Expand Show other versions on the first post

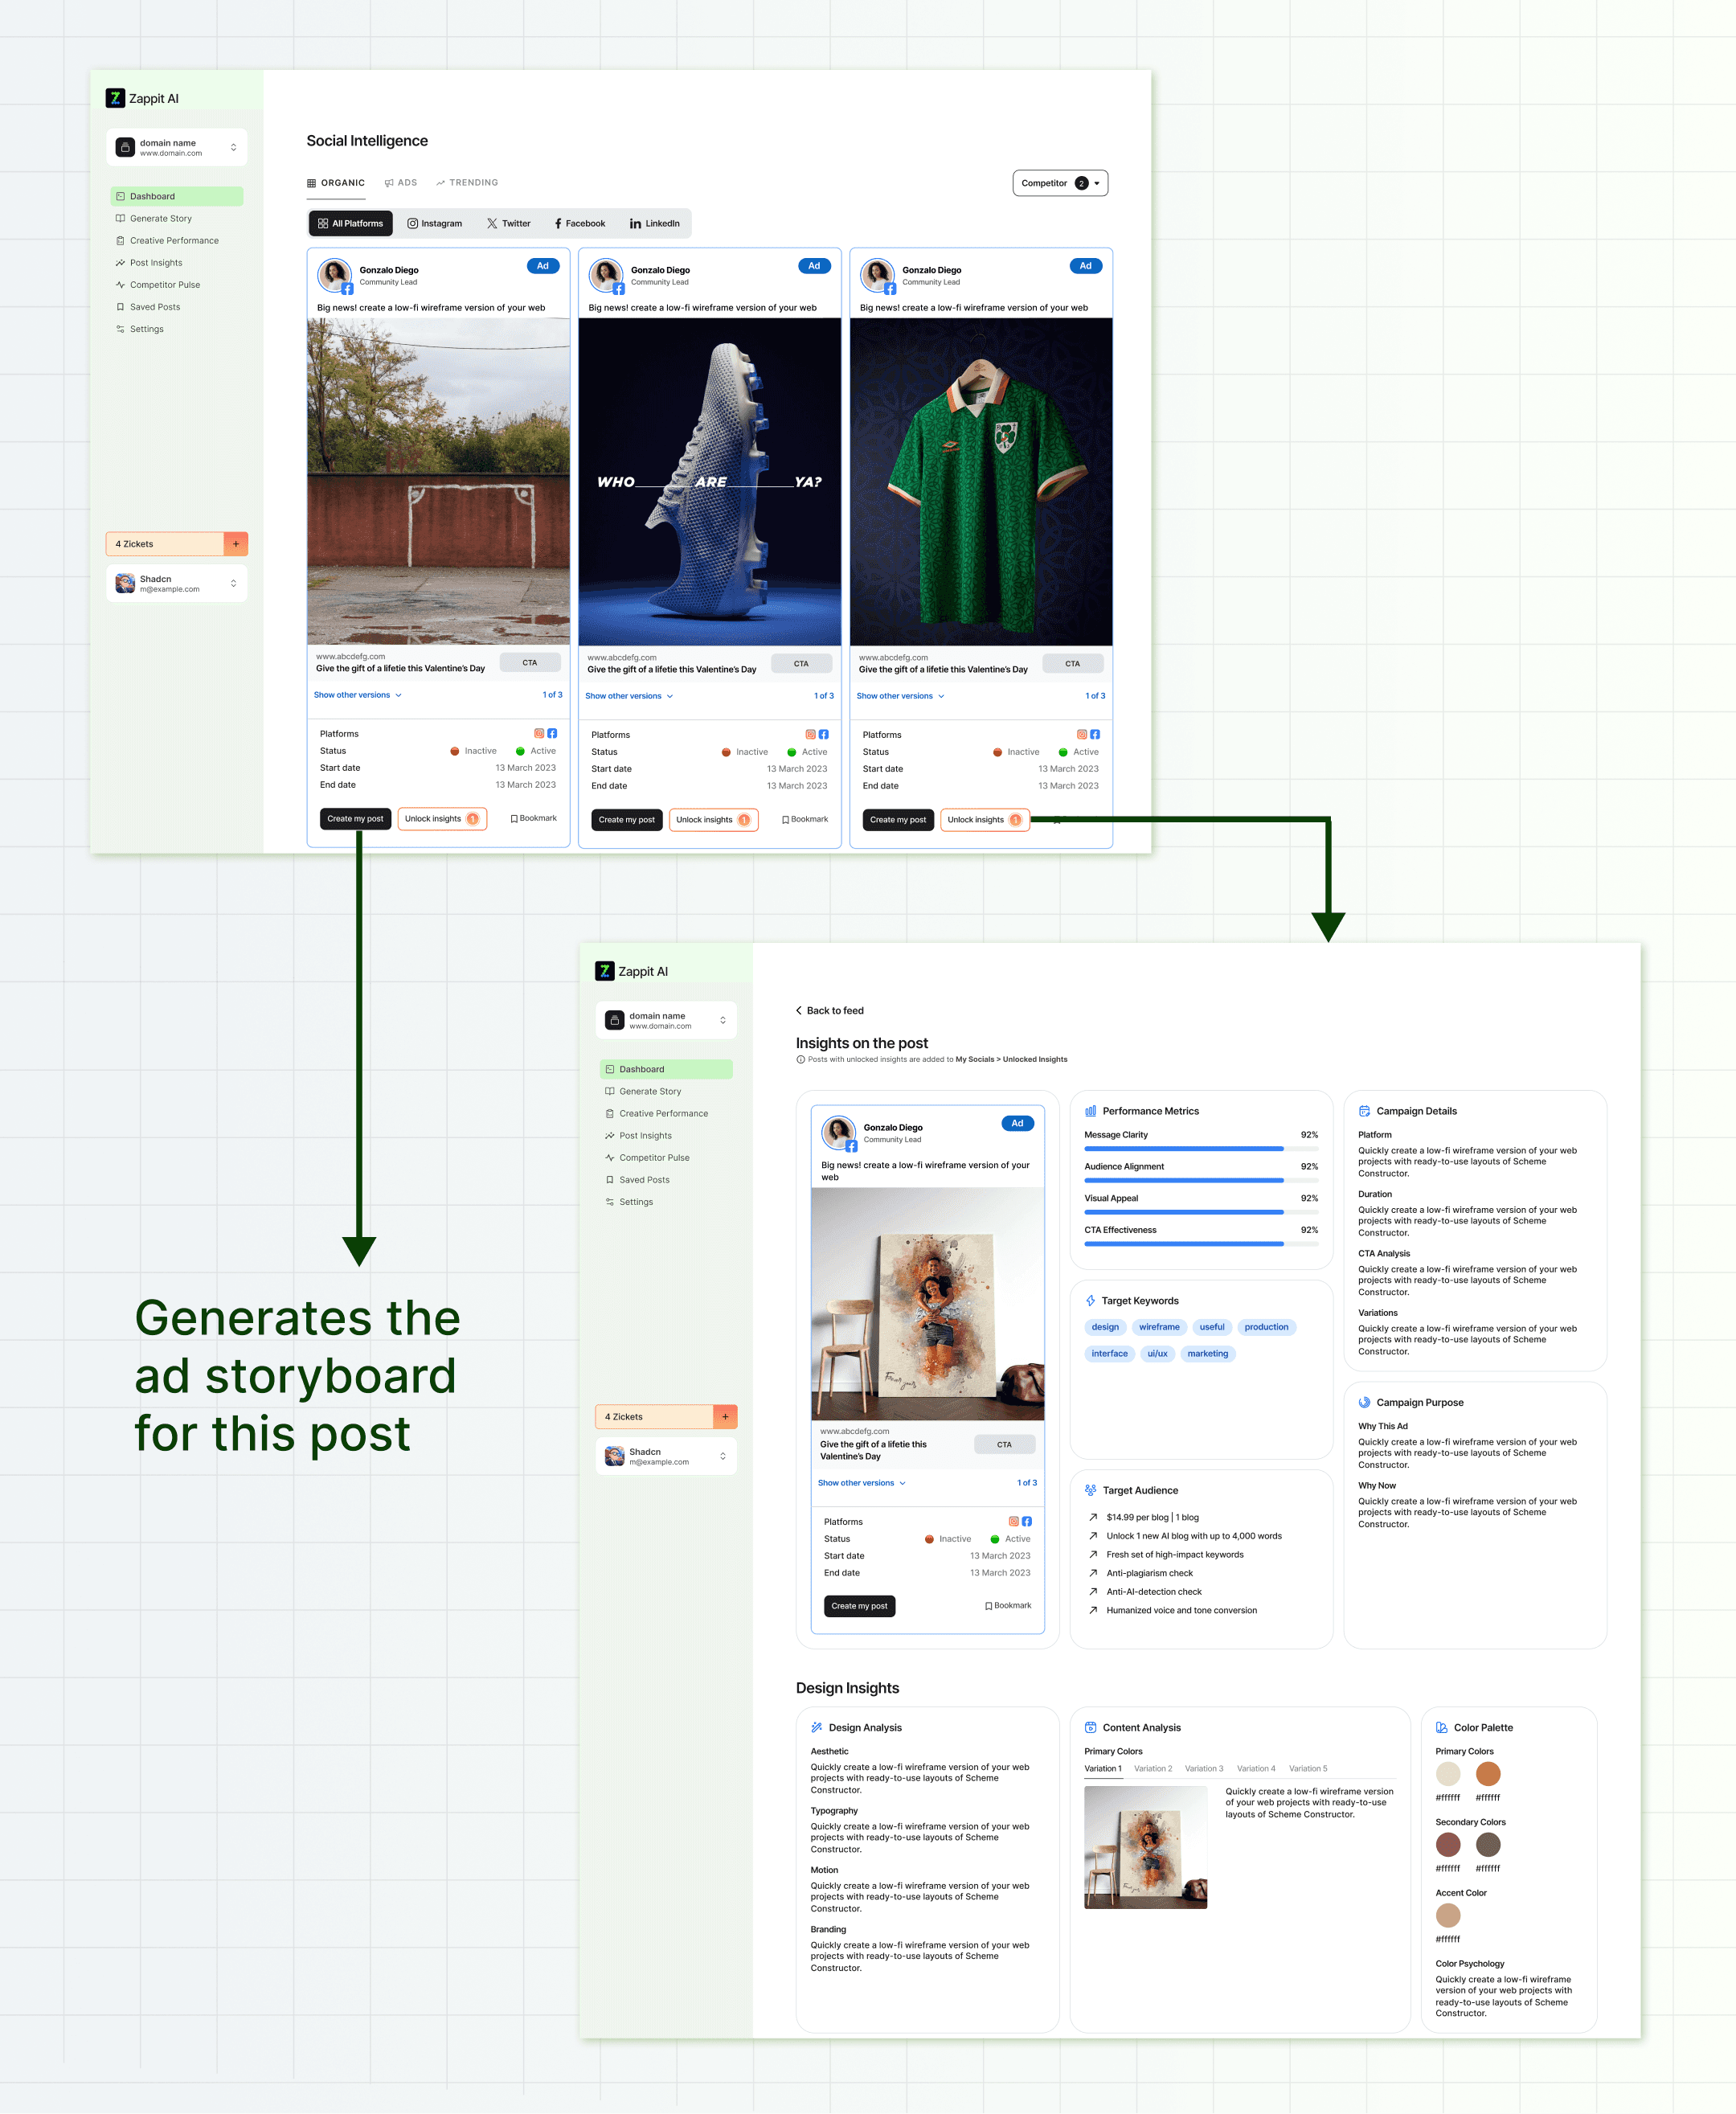357,695
